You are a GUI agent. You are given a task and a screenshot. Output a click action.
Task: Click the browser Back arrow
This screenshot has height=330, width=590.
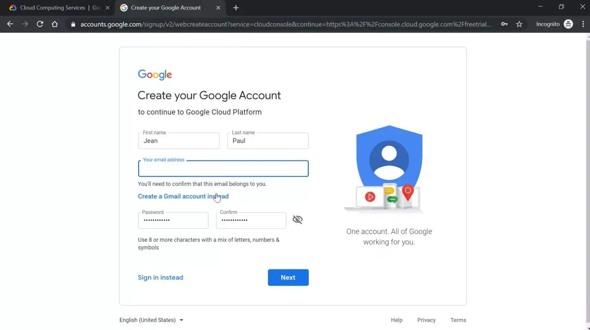coord(10,24)
